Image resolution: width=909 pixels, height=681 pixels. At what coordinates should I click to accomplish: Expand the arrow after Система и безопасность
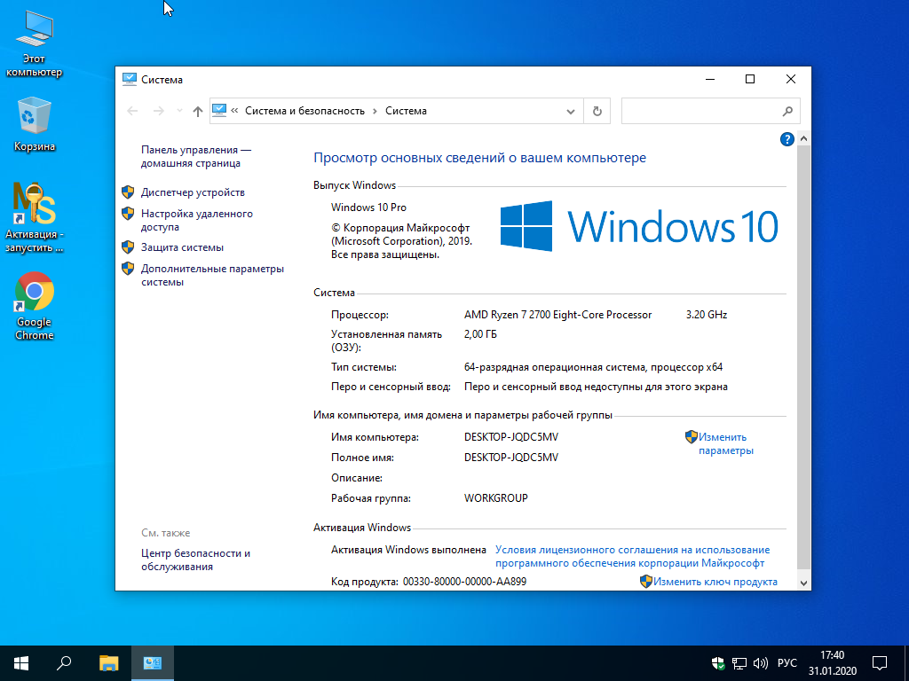click(x=375, y=111)
